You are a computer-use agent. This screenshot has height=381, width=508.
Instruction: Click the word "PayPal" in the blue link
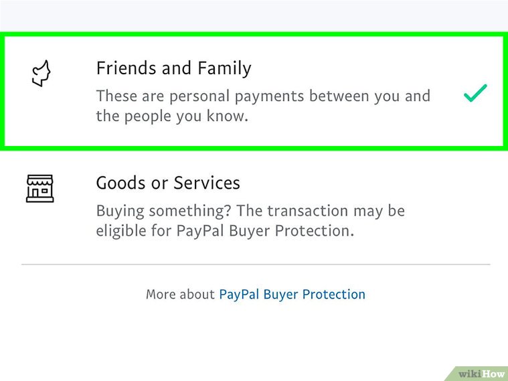click(239, 294)
